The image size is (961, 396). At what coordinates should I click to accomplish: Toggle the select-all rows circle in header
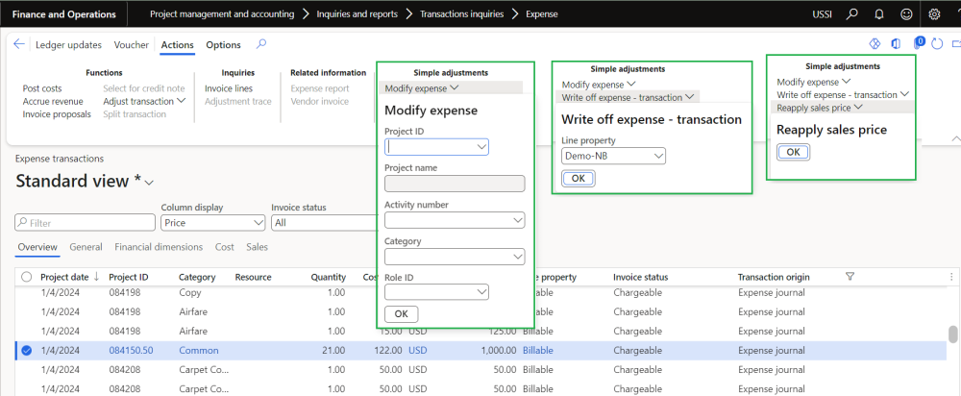click(x=26, y=277)
